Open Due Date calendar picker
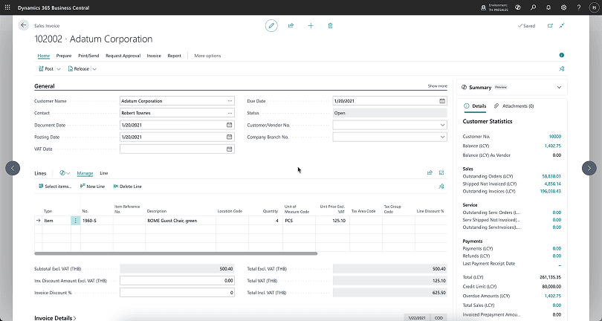 [442, 101]
